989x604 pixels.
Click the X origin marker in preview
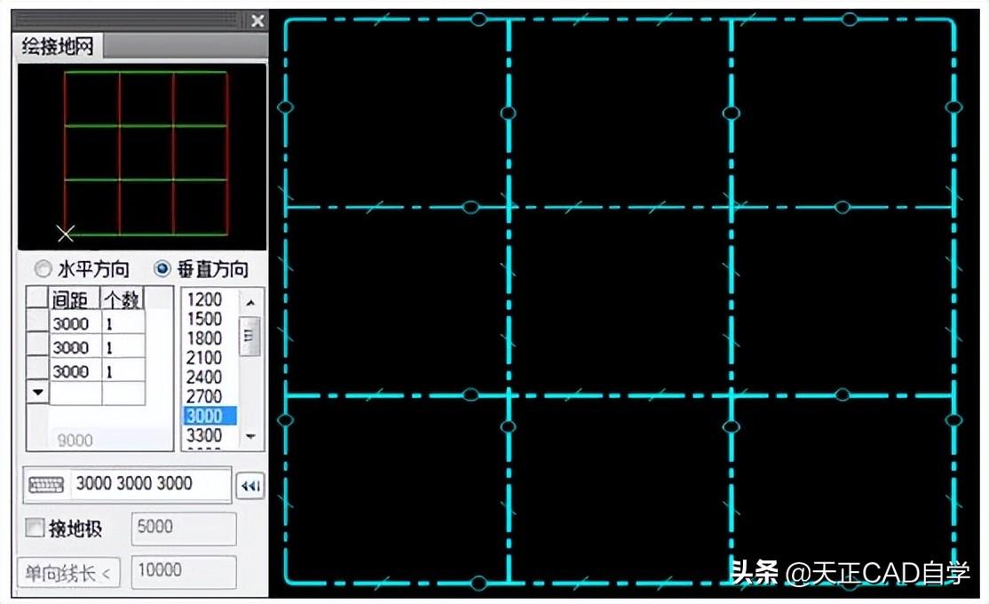tap(65, 234)
